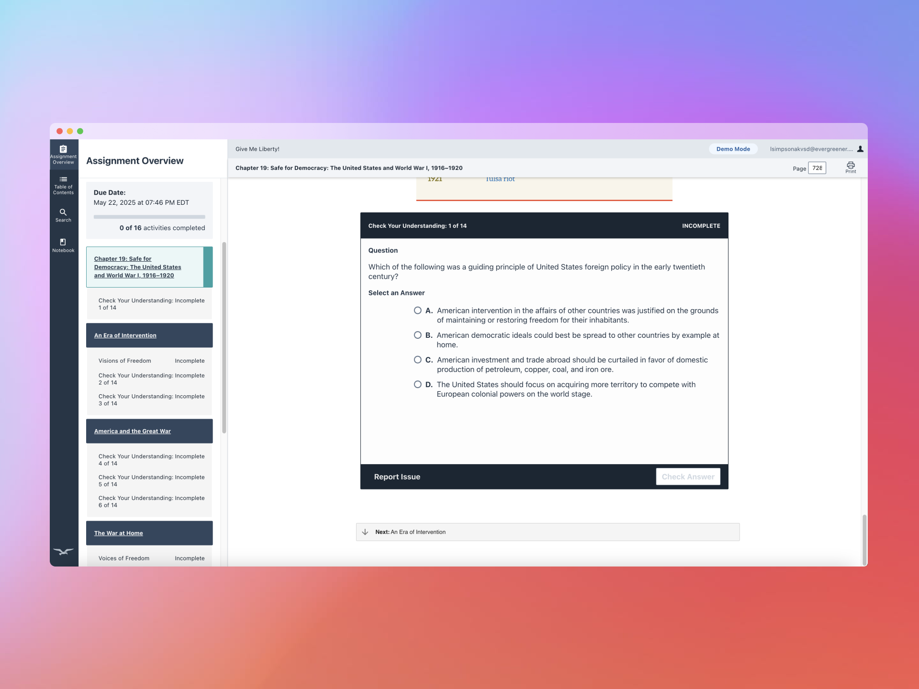Click the assignment completion progress bar
Viewport: 919px width, 689px height.
coord(149,217)
